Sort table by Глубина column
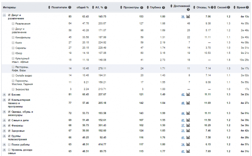Image resolution: width=252 pixels, height=156 pixels. 147,8
